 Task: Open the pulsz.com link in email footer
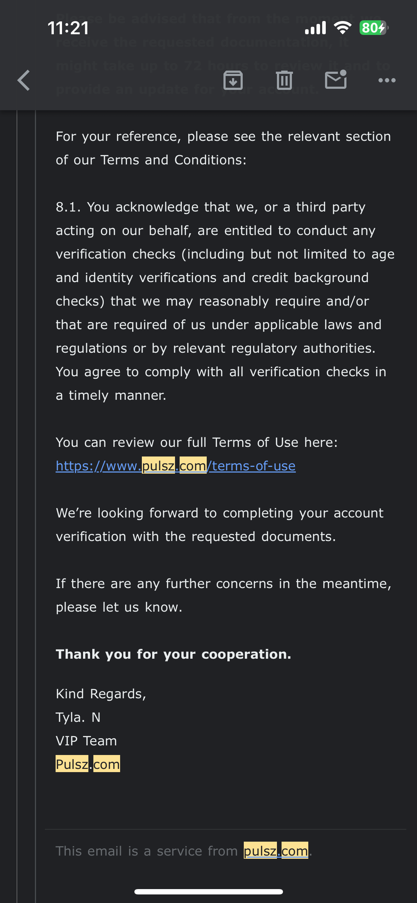point(276,851)
